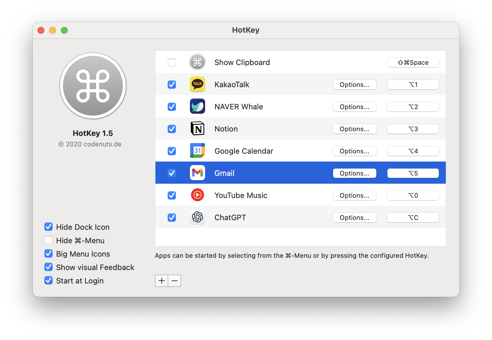Image resolution: width=492 pixels, height=340 pixels.
Task: Add a new app with plus button
Action: click(x=162, y=281)
